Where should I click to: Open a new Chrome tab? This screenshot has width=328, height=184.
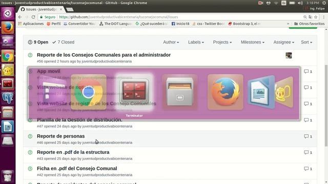click(x=70, y=10)
